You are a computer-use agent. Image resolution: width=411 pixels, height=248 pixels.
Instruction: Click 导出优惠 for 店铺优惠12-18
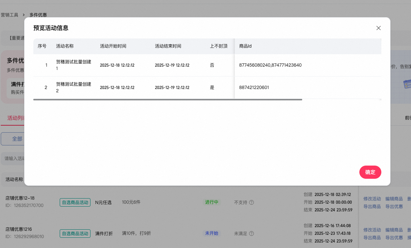pyautogui.click(x=394, y=207)
